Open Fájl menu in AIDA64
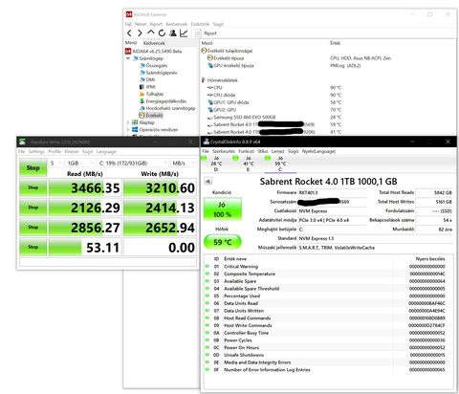Image resolution: width=459 pixels, height=394 pixels. pyautogui.click(x=128, y=24)
